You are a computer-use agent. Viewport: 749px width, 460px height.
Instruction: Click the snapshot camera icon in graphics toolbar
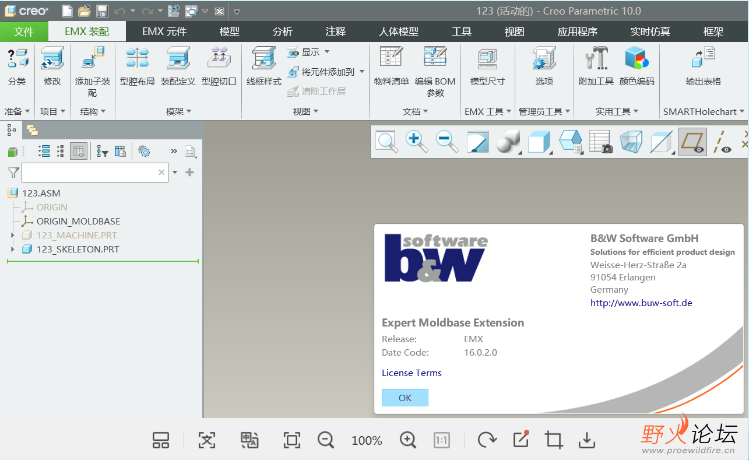600,142
